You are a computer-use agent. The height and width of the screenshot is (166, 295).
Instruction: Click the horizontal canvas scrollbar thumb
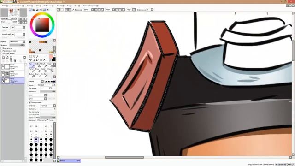tap(124, 157)
